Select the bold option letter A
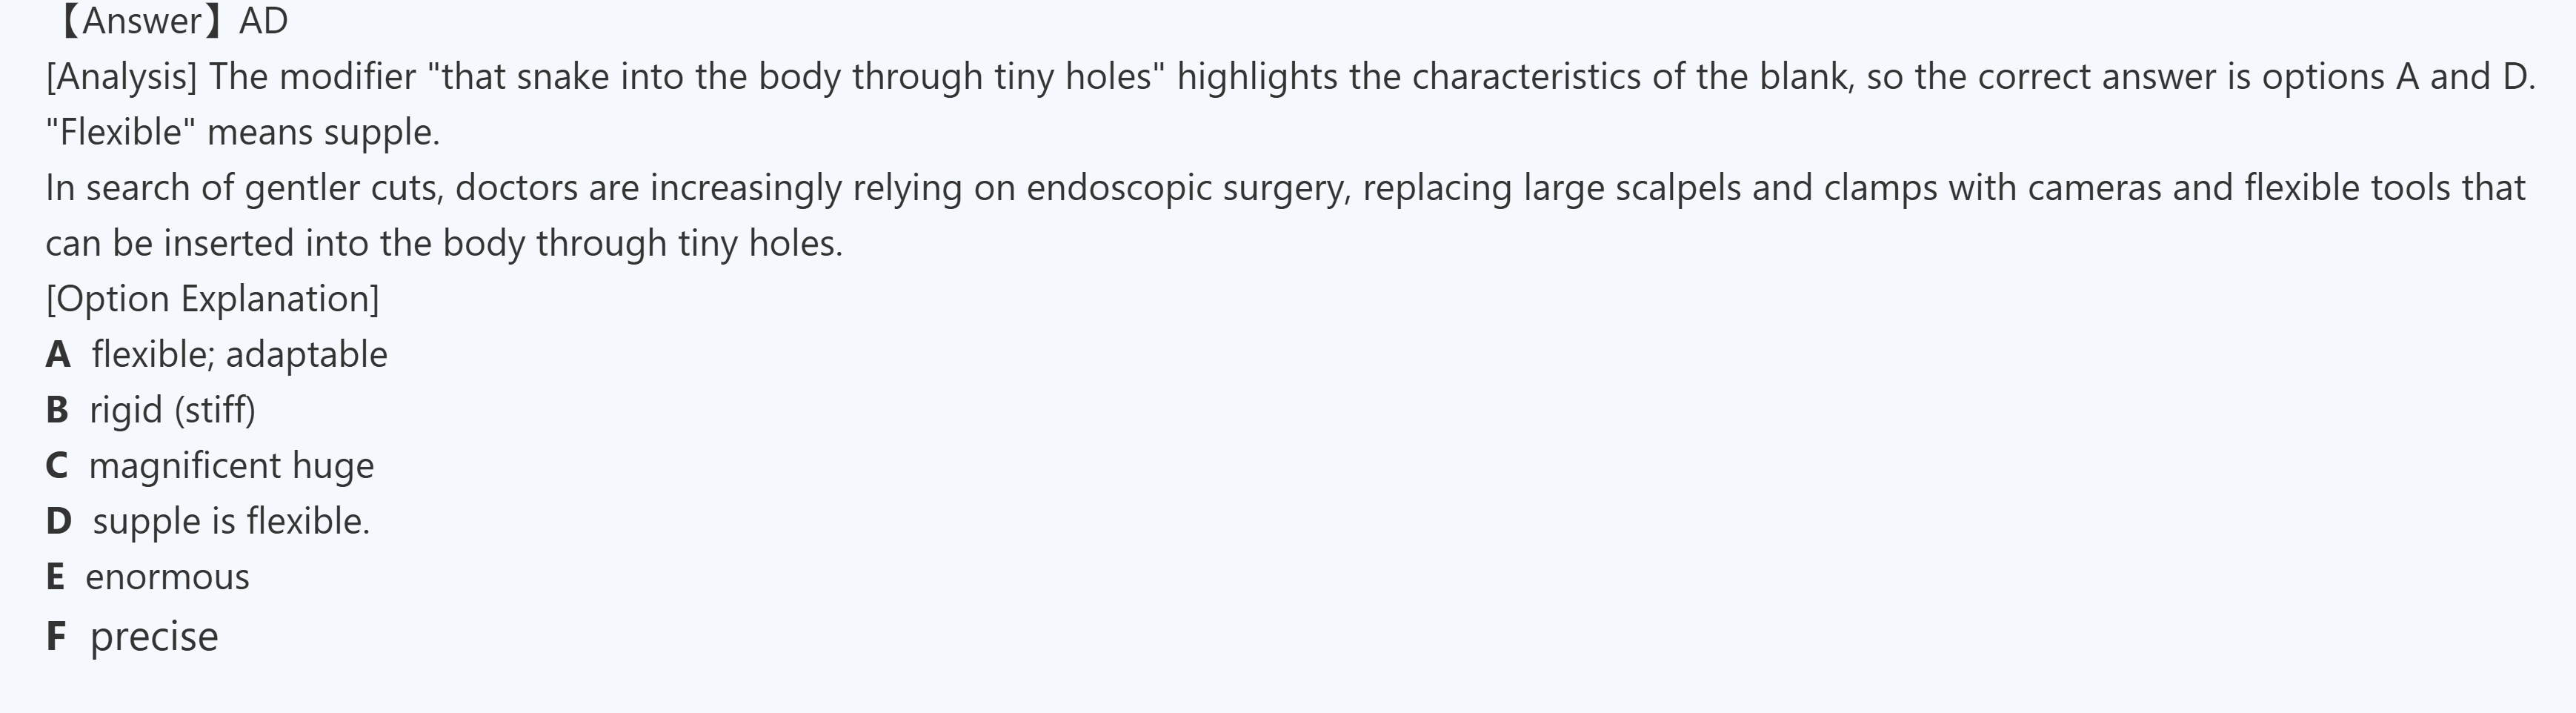 coord(58,355)
